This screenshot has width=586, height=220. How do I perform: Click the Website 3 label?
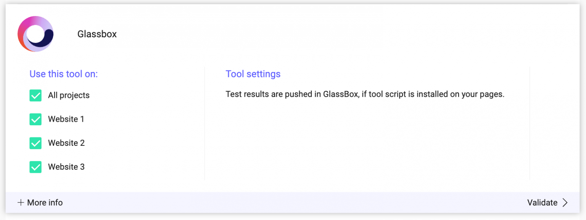click(66, 167)
